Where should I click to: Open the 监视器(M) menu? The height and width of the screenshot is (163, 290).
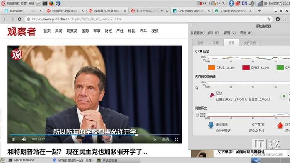point(198,33)
